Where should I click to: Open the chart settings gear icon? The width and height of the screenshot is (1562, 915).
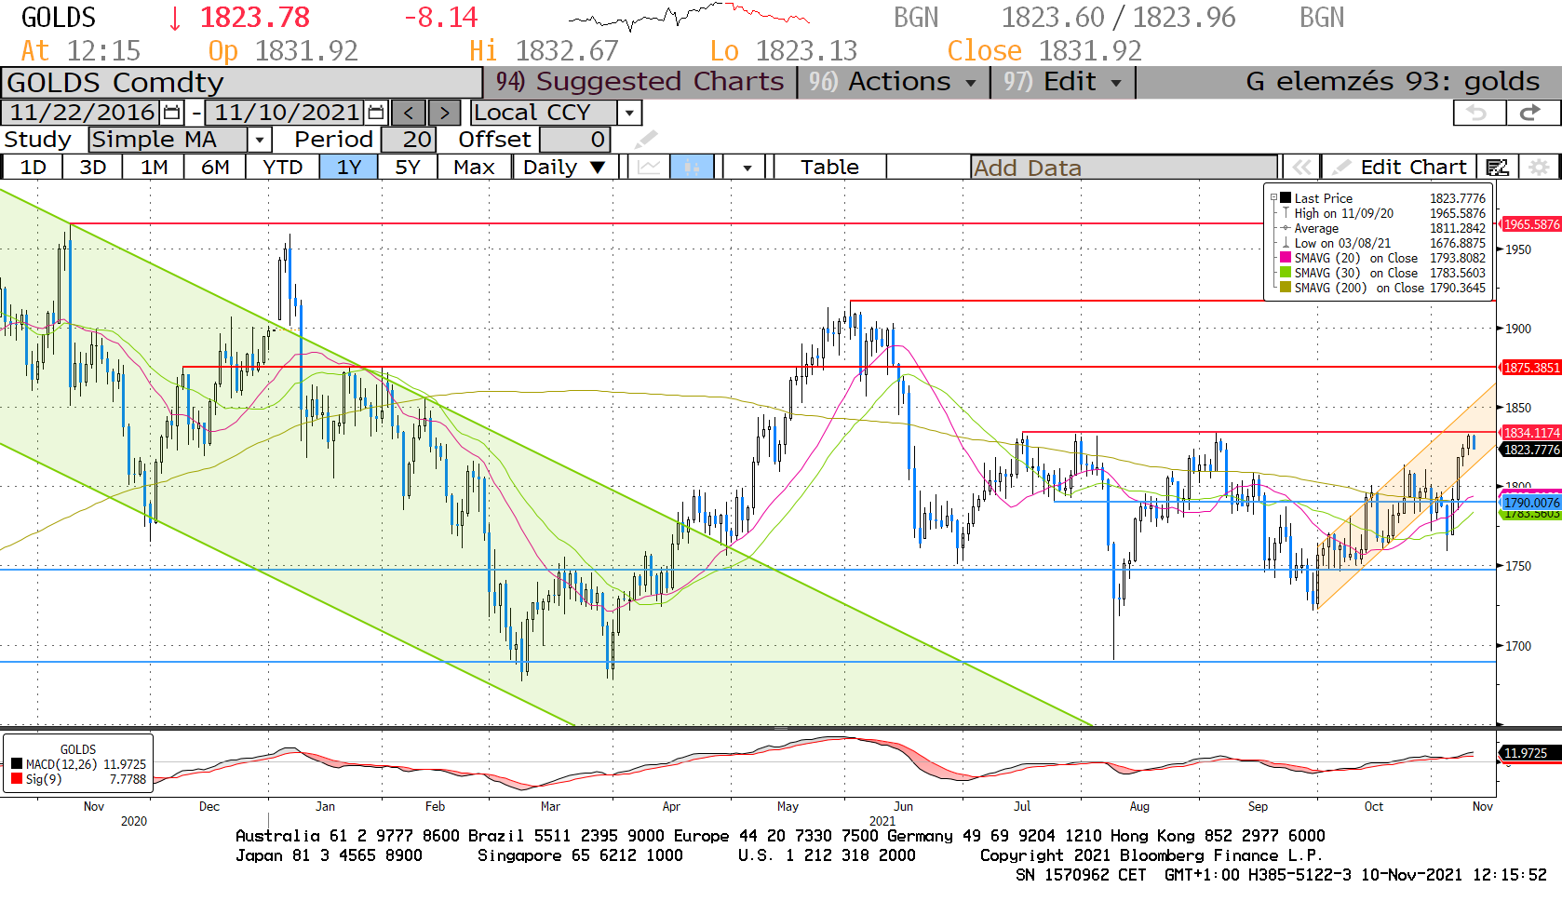tap(1539, 168)
